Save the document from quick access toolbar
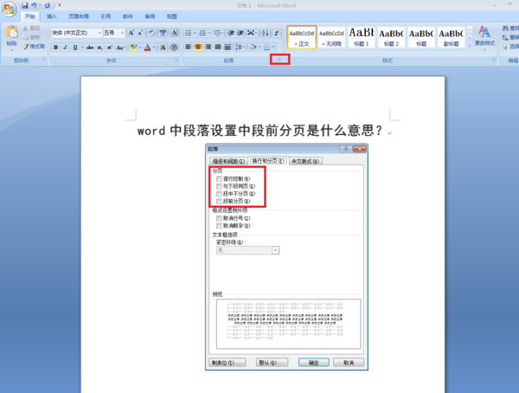 point(25,6)
